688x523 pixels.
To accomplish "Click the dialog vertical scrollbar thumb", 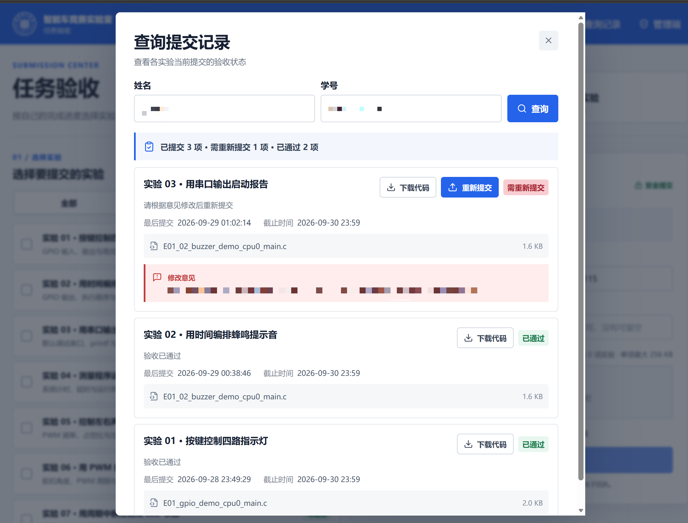I will (x=581, y=252).
